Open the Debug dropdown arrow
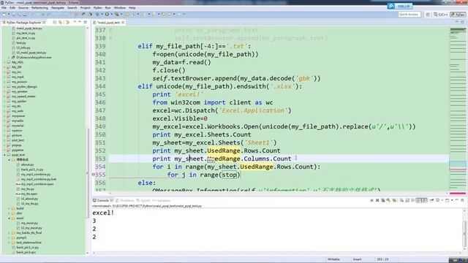The height and width of the screenshot is (263, 468). [102, 15]
